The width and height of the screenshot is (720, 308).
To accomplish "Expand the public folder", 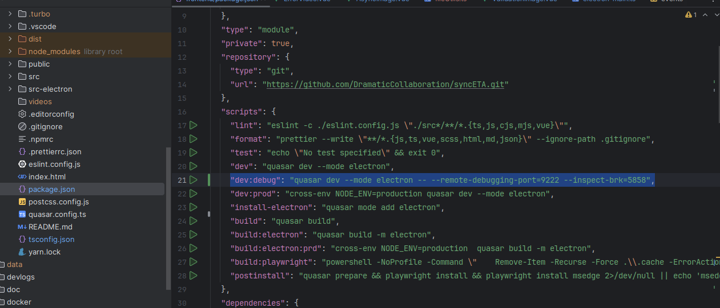I will pyautogui.click(x=10, y=64).
